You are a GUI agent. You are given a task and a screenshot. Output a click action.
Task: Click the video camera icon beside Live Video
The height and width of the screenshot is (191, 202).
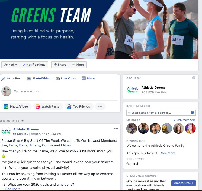coord(58,79)
